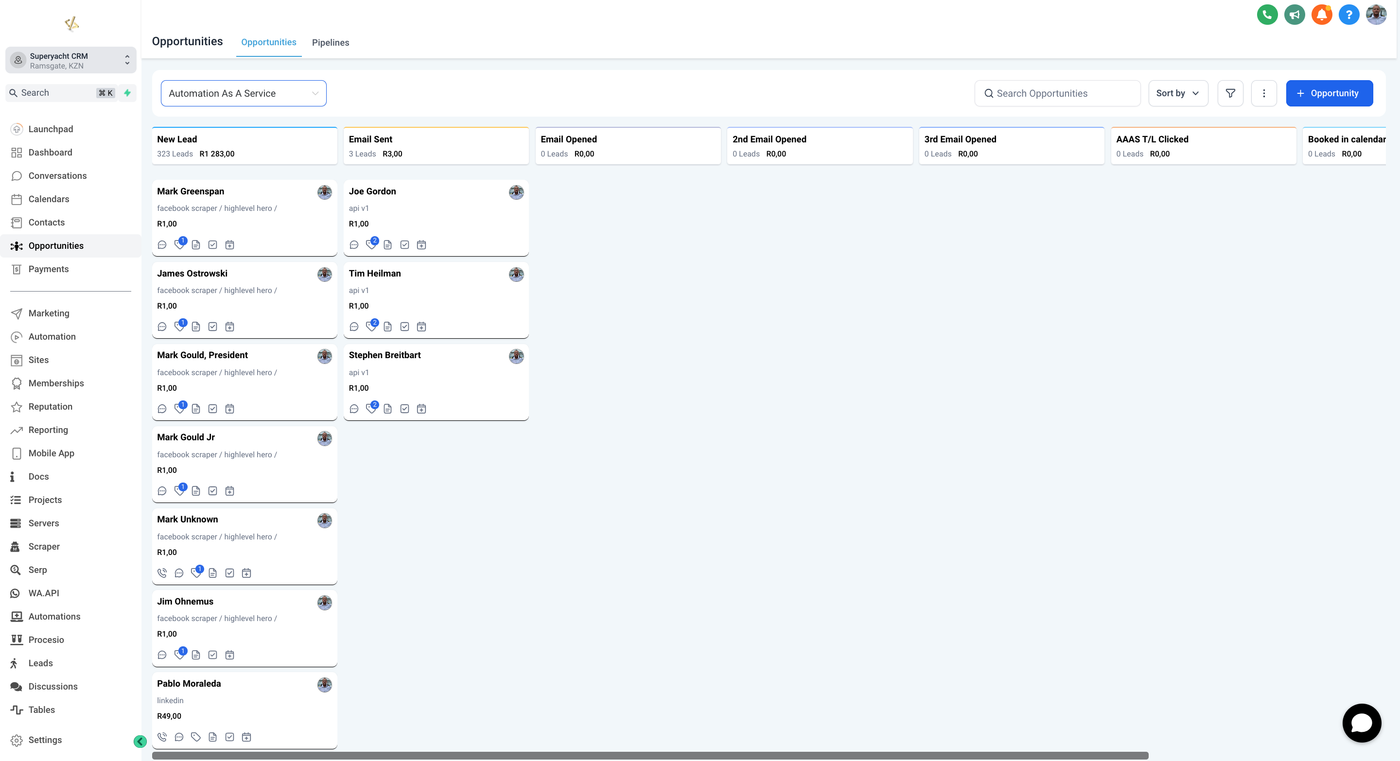Open the megaphone announcements icon
Viewport: 1400px width, 761px height.
[x=1294, y=15]
